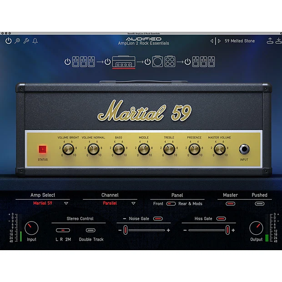
Task: Click the main plugin power icon
Action: point(8,41)
